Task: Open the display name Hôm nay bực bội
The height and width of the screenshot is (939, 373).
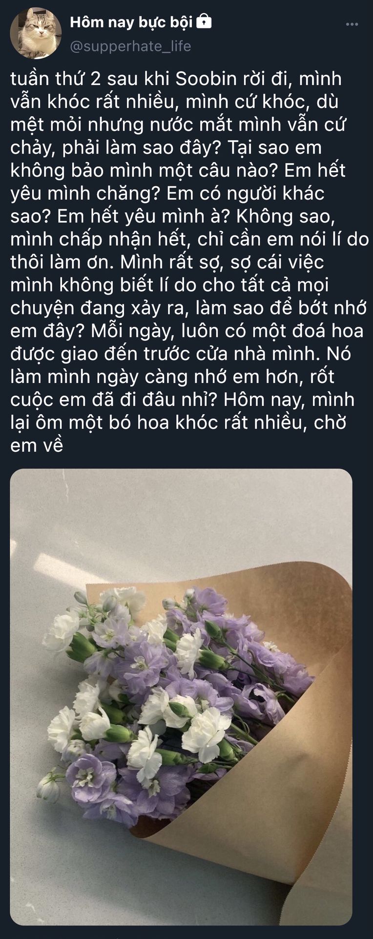Action: pos(131,22)
